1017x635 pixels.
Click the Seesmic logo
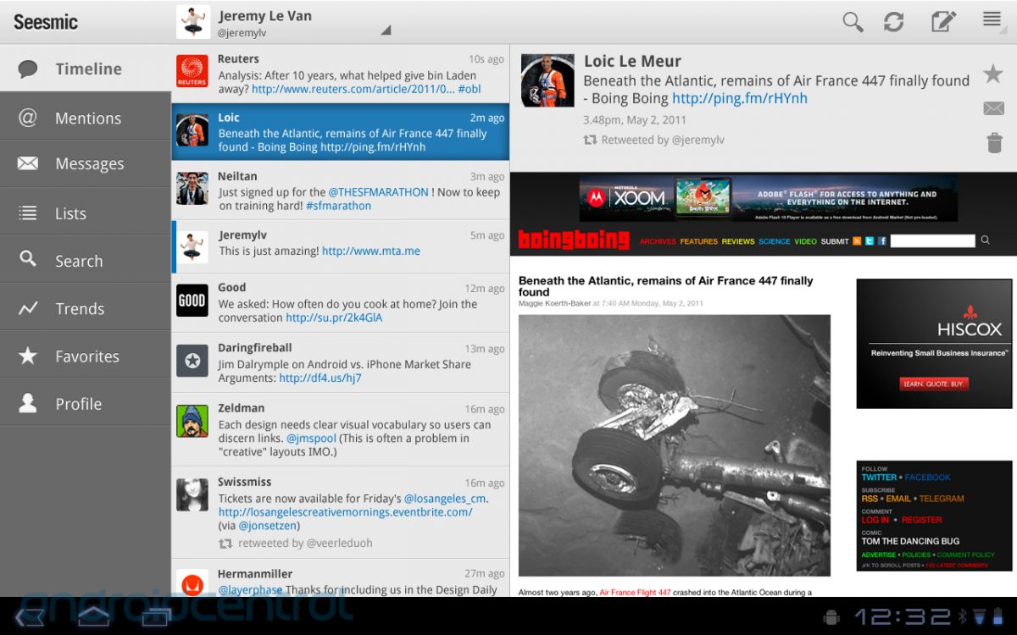pos(46,22)
